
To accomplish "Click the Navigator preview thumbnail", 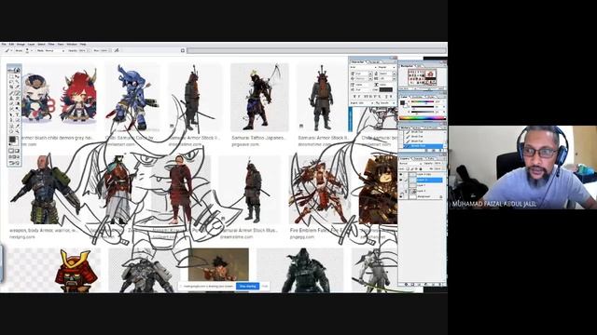I will coord(422,76).
